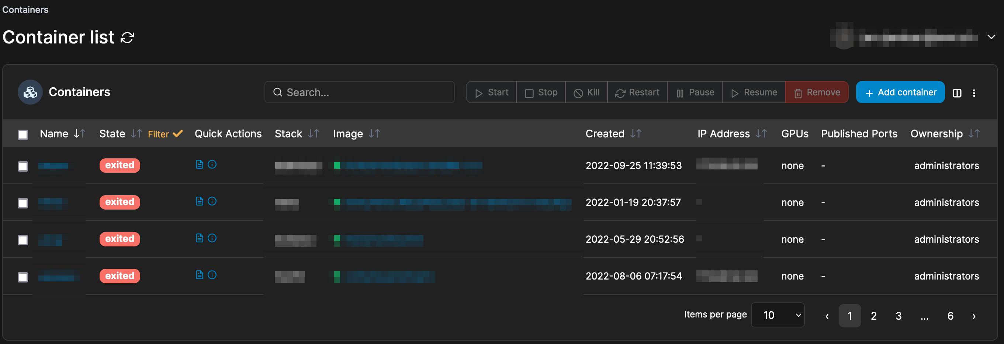Open the State column Filter
Screen dimensions: 1004x344
tap(164, 134)
